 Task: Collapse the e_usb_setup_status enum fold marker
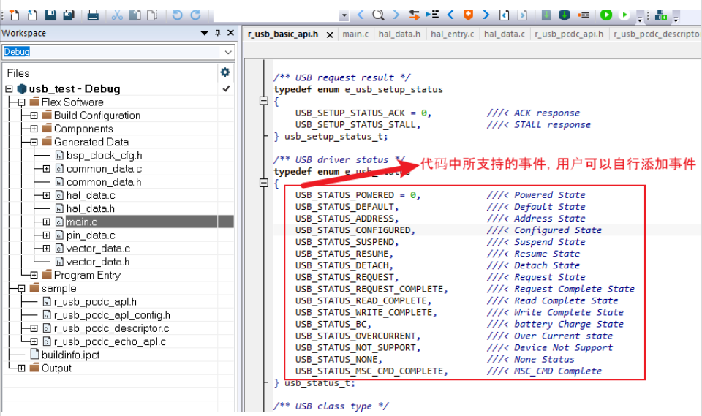pos(264,101)
